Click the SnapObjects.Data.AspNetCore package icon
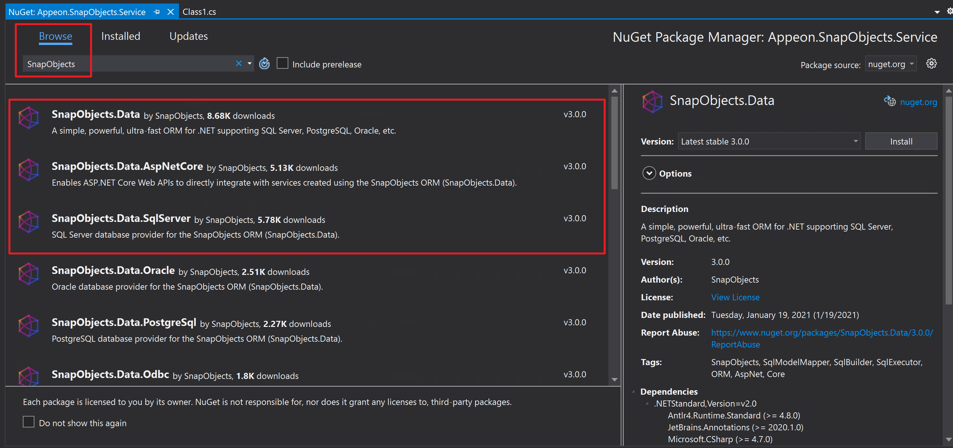 point(29,170)
